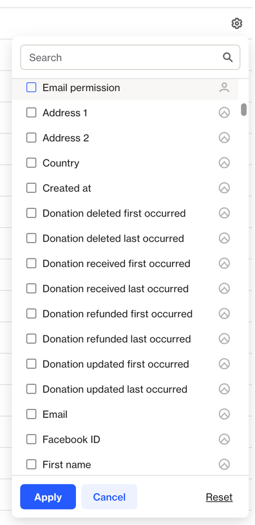
Task: Click the Cancel button
Action: pos(109,497)
